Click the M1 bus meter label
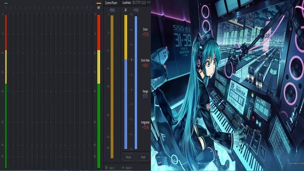The width and height of the screenshot is (304, 171). point(99,8)
